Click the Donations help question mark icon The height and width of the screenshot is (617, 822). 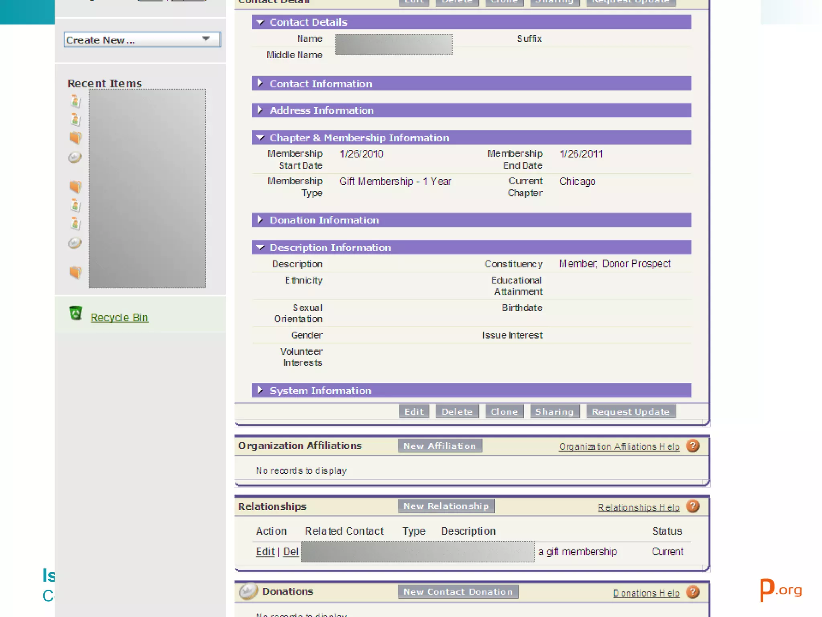coord(692,592)
